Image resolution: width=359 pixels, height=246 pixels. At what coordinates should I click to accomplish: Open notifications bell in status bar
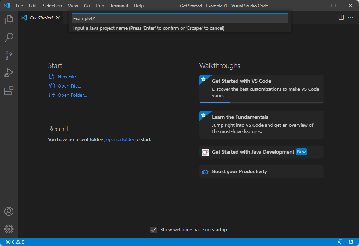coord(351,242)
